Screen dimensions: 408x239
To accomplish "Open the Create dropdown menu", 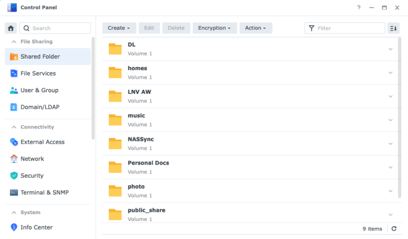I will click(x=119, y=28).
